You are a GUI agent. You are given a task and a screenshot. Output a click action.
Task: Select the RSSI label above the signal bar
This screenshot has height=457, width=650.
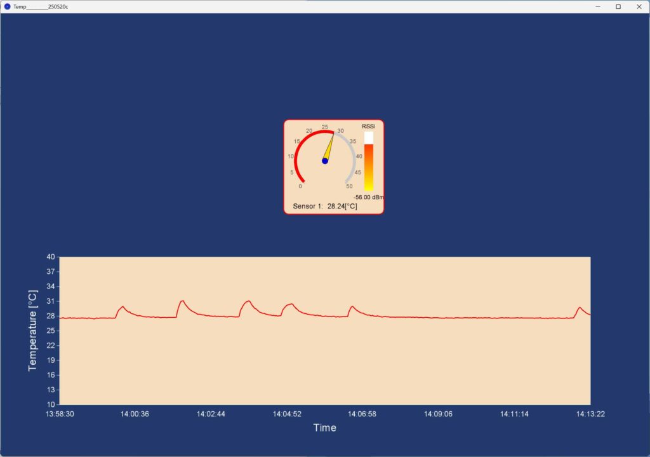point(368,126)
